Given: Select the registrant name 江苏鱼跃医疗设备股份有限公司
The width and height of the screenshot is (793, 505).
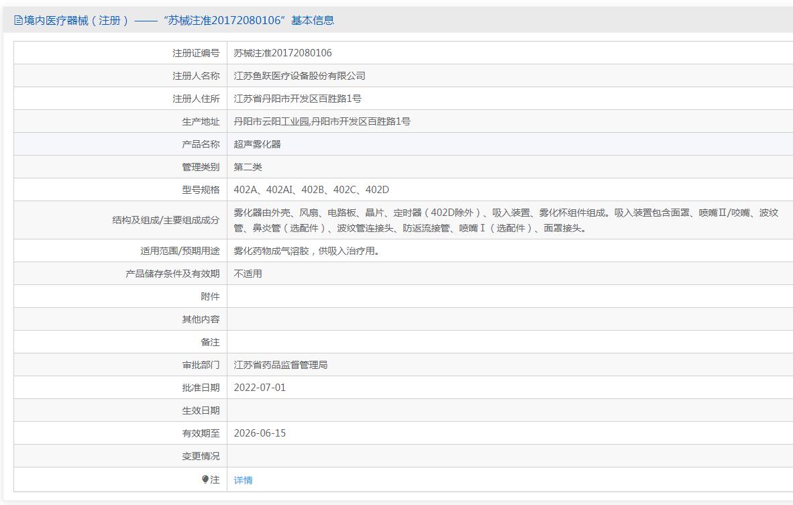Looking at the screenshot, I should [x=299, y=76].
